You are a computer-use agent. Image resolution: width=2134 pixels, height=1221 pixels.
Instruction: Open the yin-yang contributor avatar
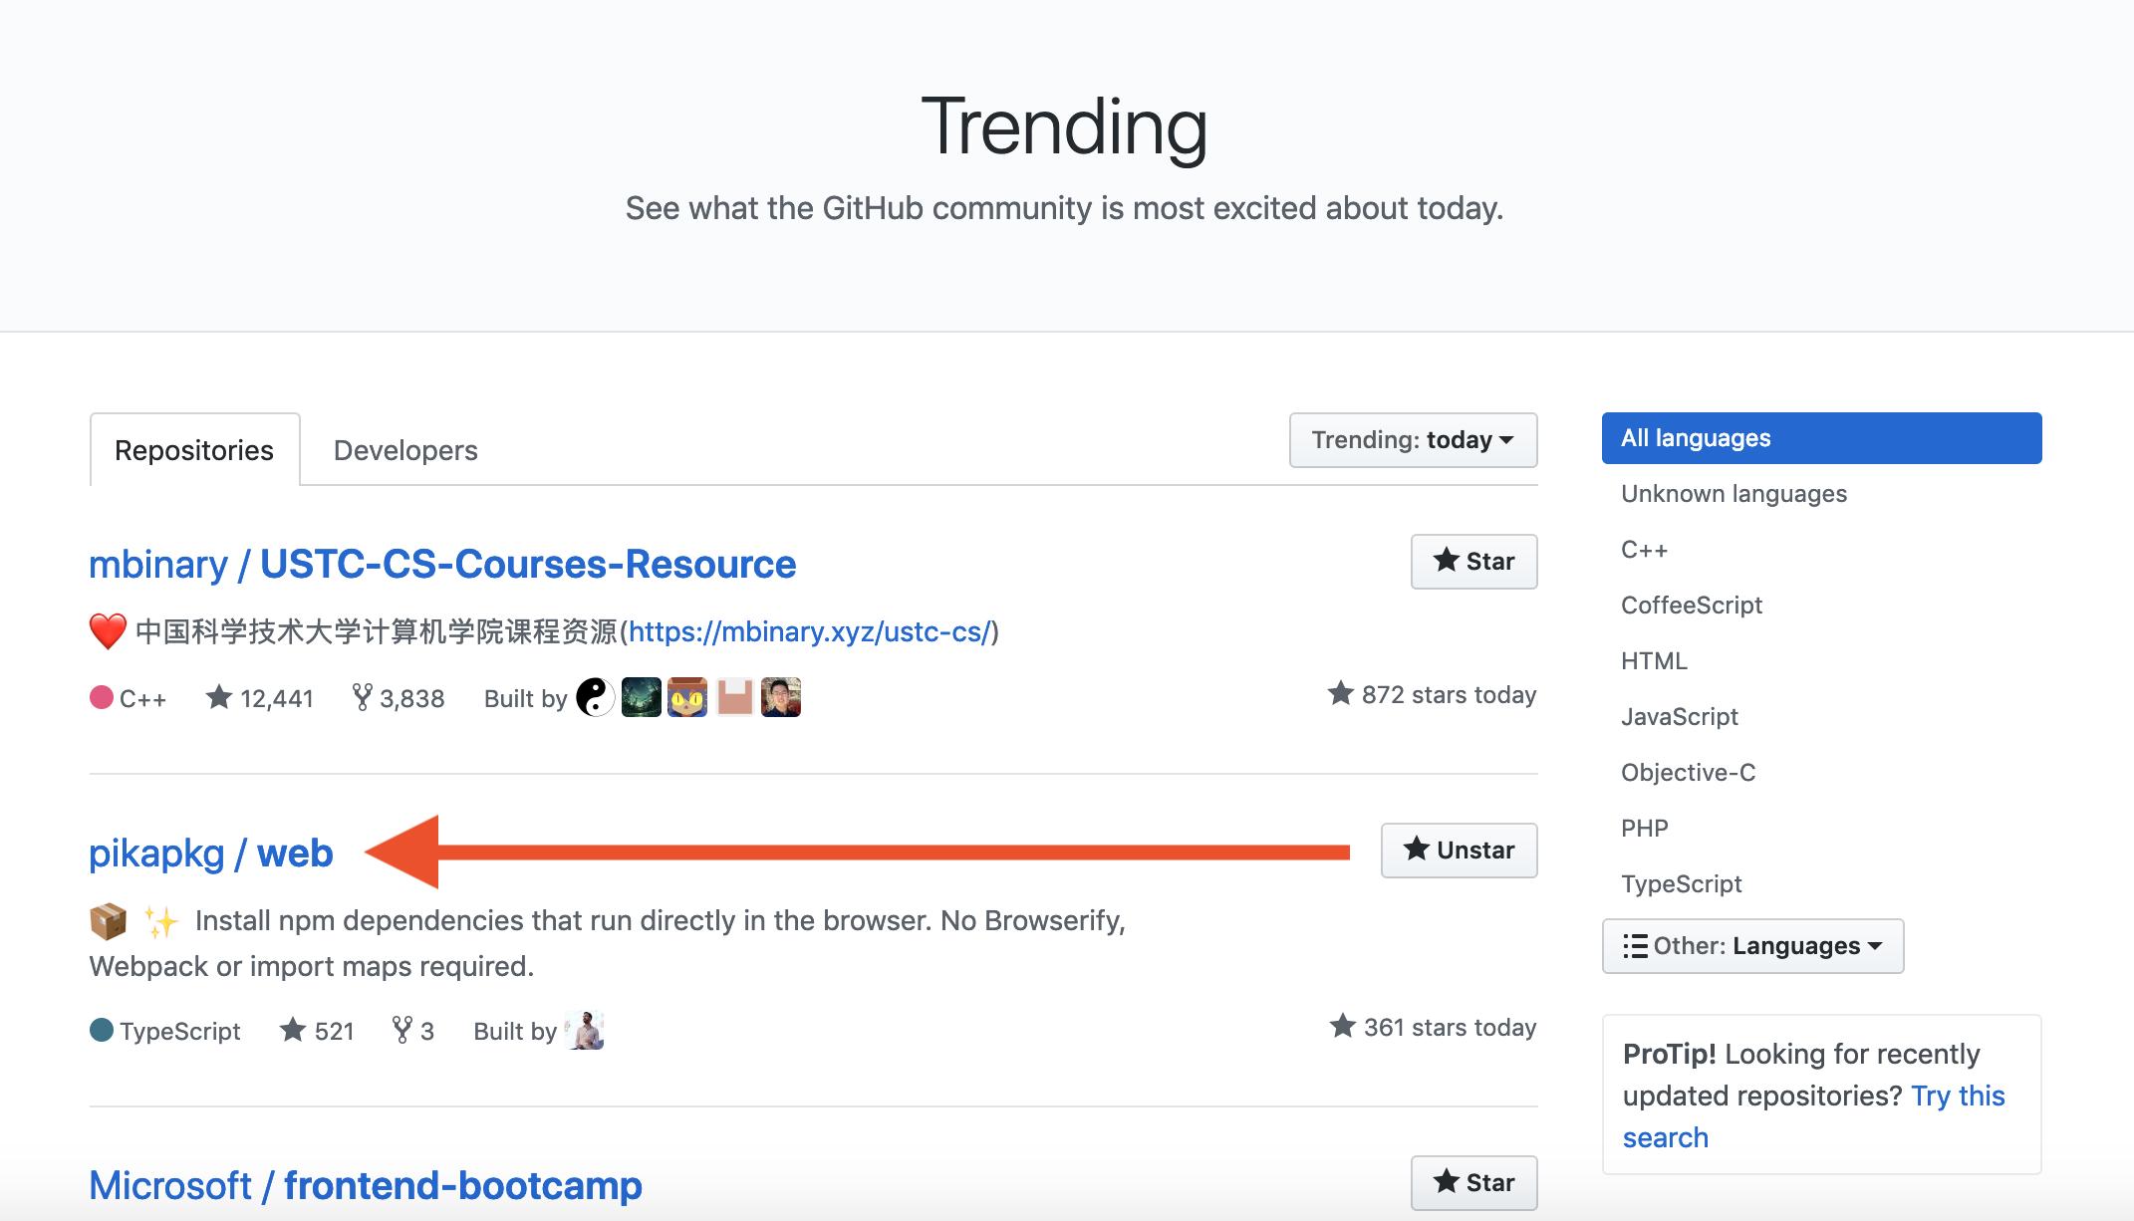coord(596,697)
